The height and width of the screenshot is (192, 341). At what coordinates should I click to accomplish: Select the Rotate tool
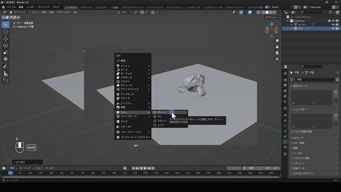(6, 46)
